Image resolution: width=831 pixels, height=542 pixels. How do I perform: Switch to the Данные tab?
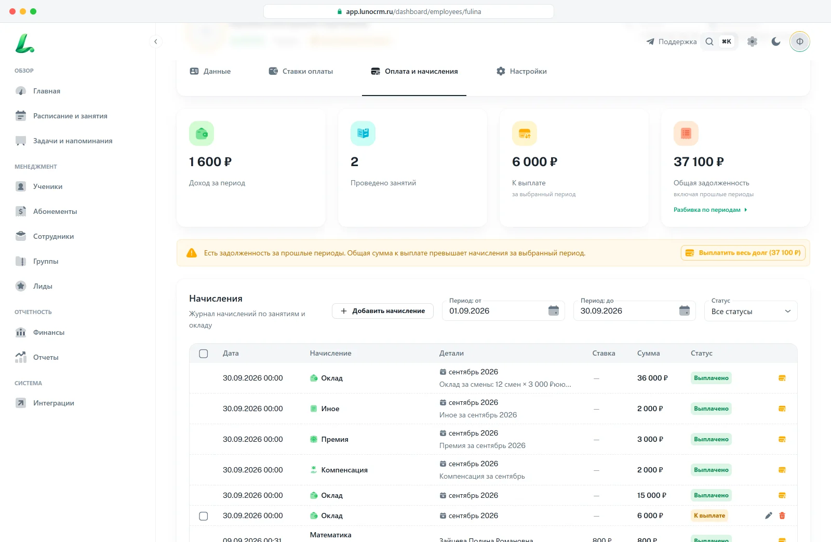pos(210,71)
